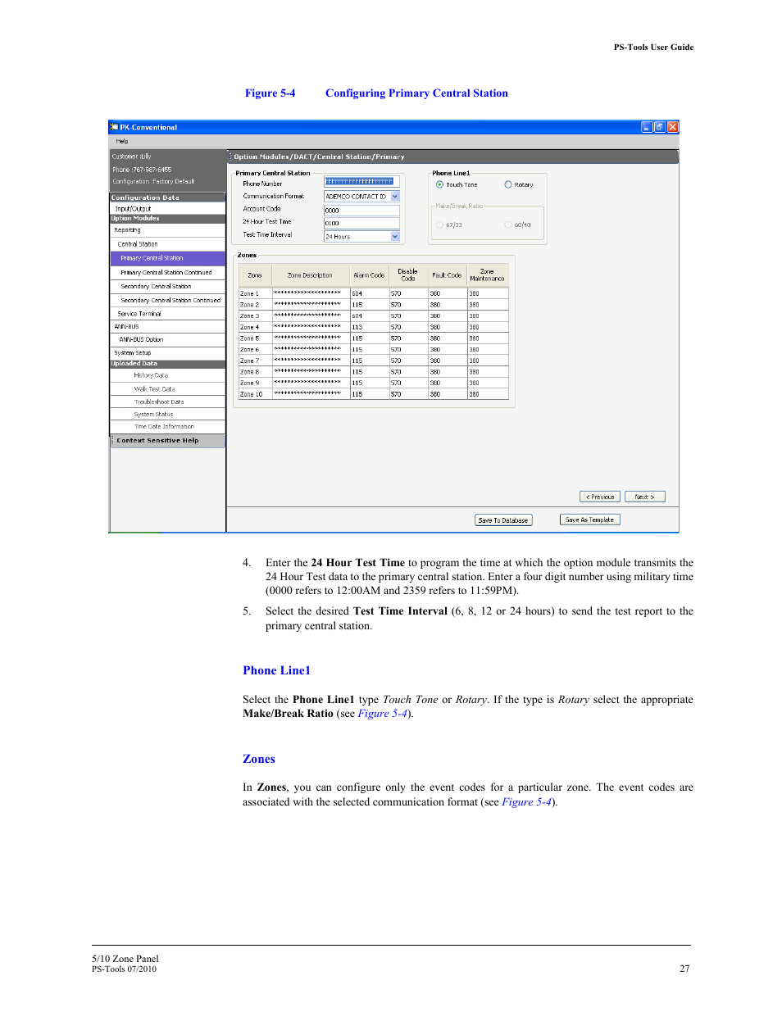Click the Zone 7 Fault Code cell
Screen dimensions: 782x1012
pos(448,361)
